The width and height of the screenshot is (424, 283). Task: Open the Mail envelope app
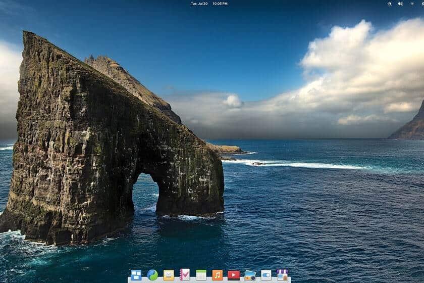169,275
